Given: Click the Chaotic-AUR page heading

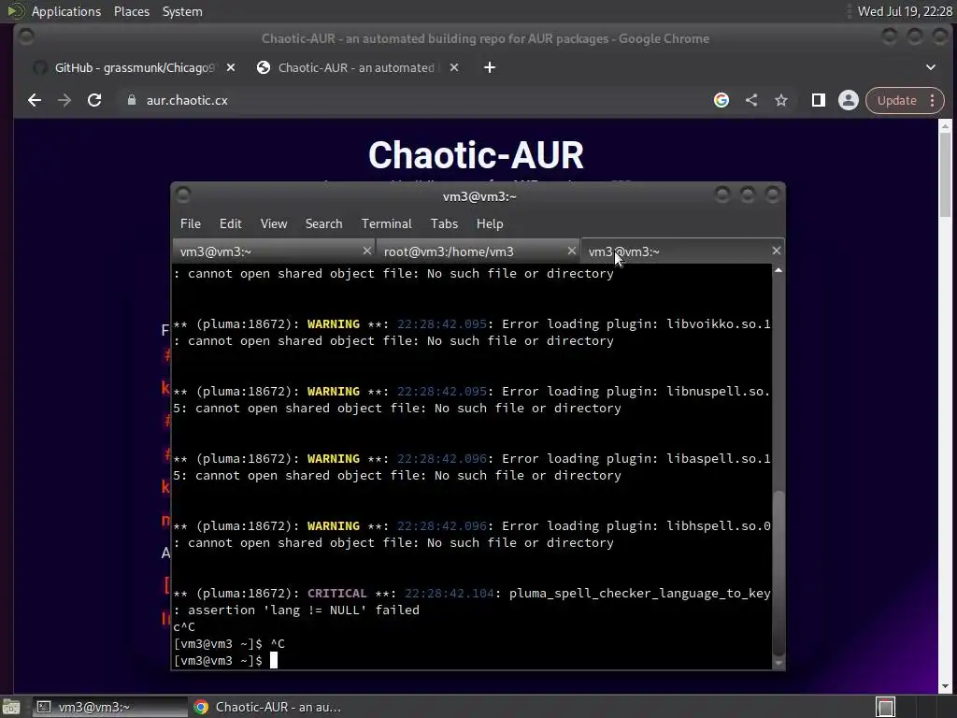Looking at the screenshot, I should [x=476, y=155].
